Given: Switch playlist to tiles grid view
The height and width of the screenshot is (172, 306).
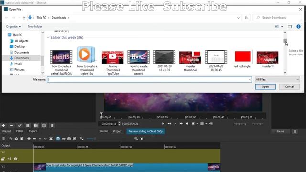Looking at the screenshot, I should click(x=36, y=125).
